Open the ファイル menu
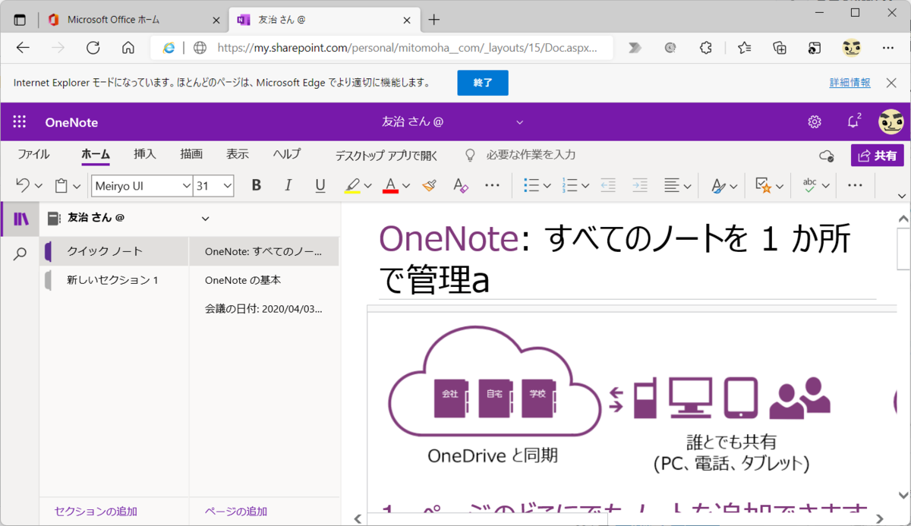This screenshot has width=911, height=526. pos(33,154)
